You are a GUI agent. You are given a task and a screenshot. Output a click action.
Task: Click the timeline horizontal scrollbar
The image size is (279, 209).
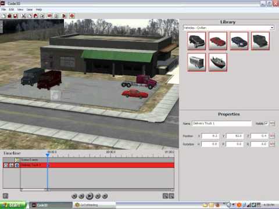[97, 190]
